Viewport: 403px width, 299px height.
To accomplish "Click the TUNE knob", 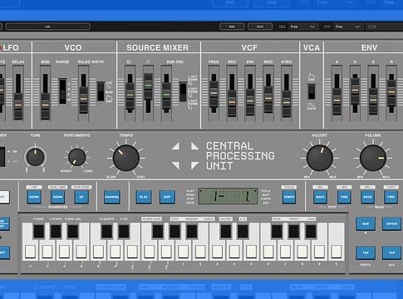I will (35, 157).
